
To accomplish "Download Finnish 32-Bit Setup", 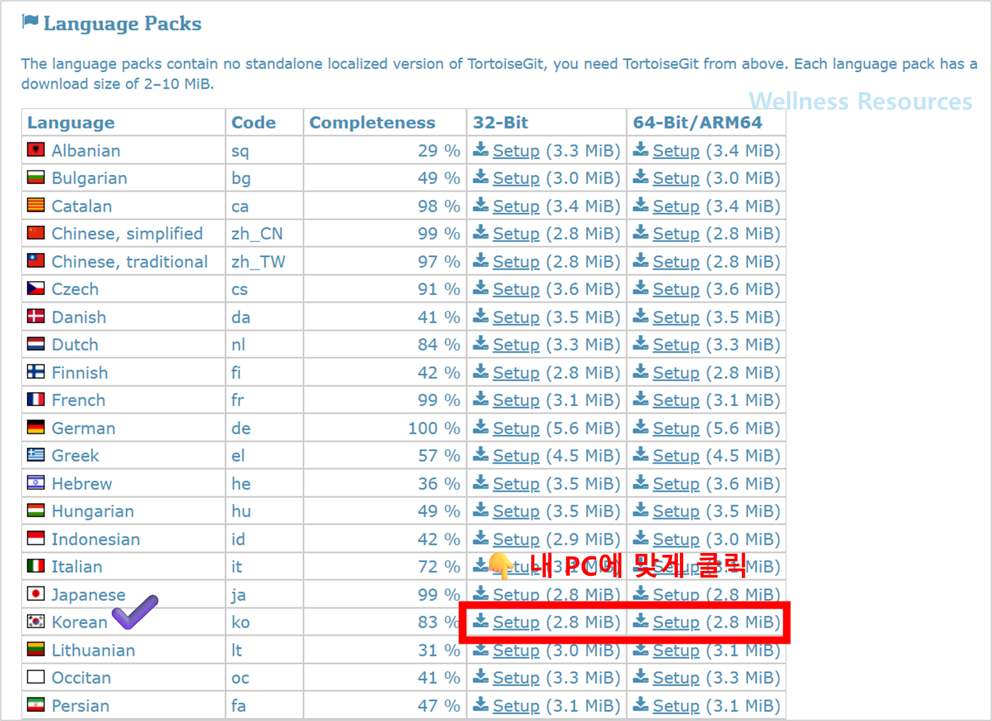I will pyautogui.click(x=516, y=373).
